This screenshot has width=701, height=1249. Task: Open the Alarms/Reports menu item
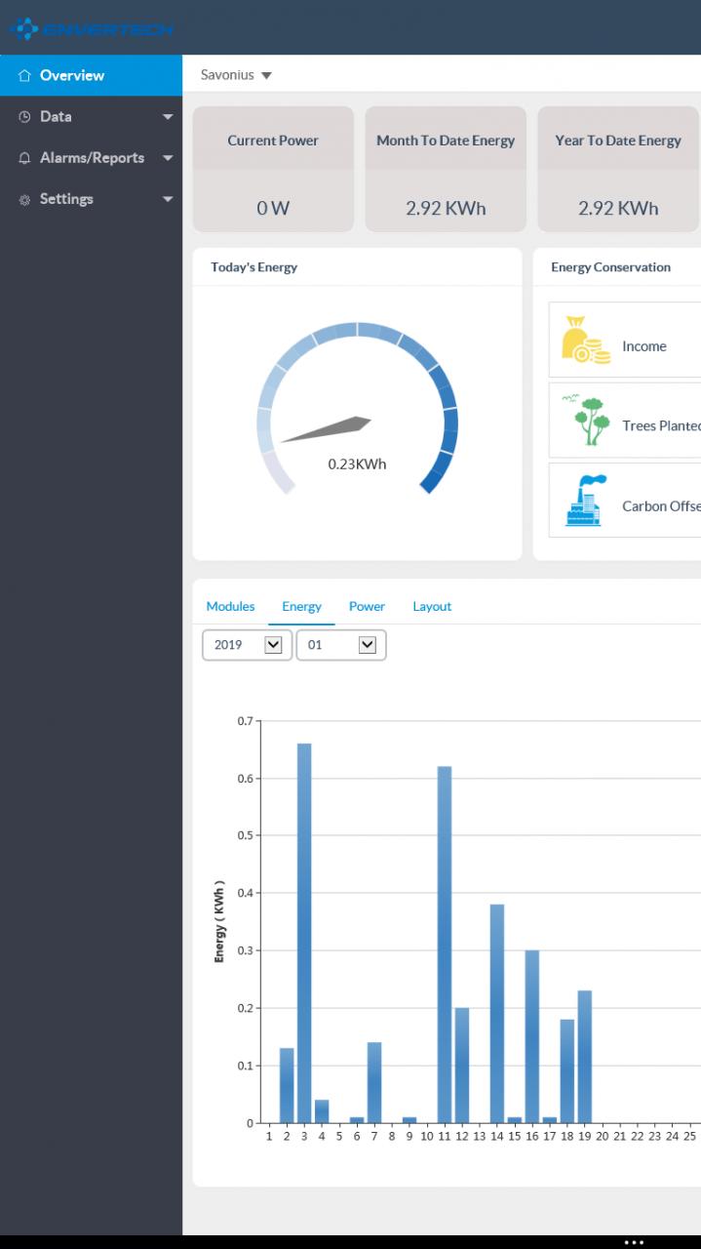(x=91, y=157)
